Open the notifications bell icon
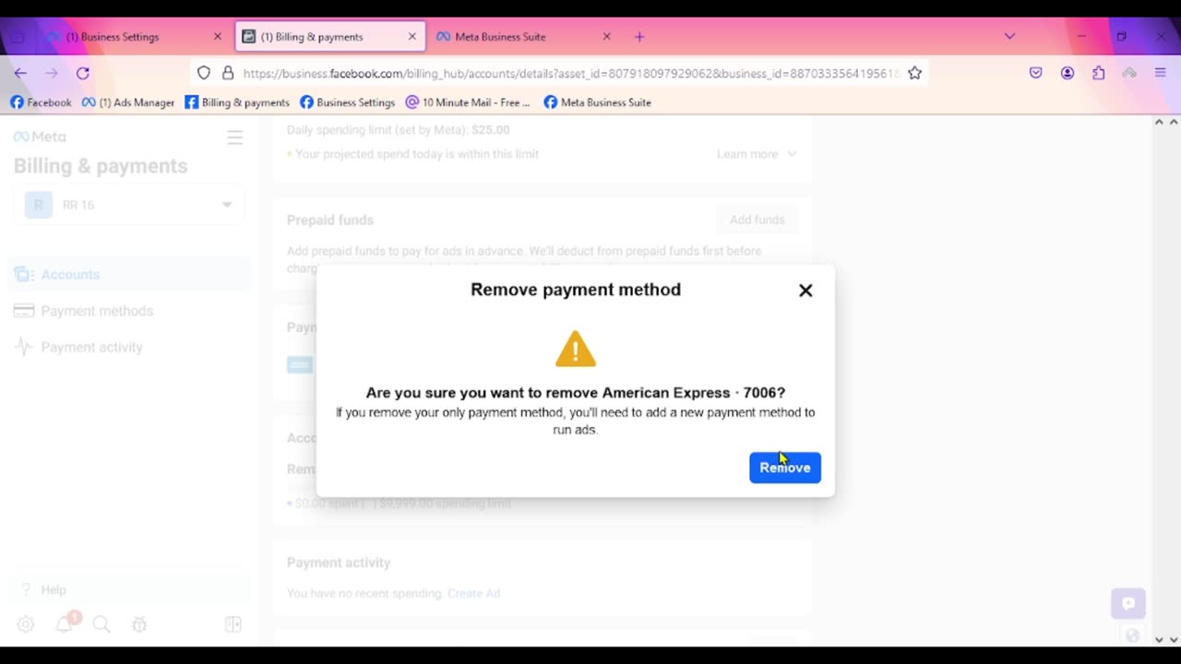This screenshot has height=664, width=1181. point(64,624)
